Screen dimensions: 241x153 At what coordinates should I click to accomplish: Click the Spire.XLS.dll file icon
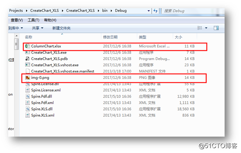[x=27, y=109]
